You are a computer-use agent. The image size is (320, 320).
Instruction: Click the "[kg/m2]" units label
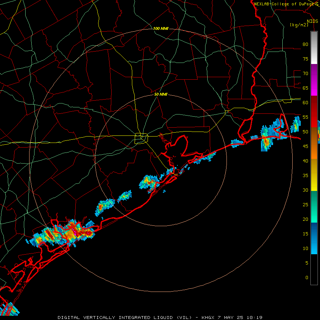(x=299, y=25)
